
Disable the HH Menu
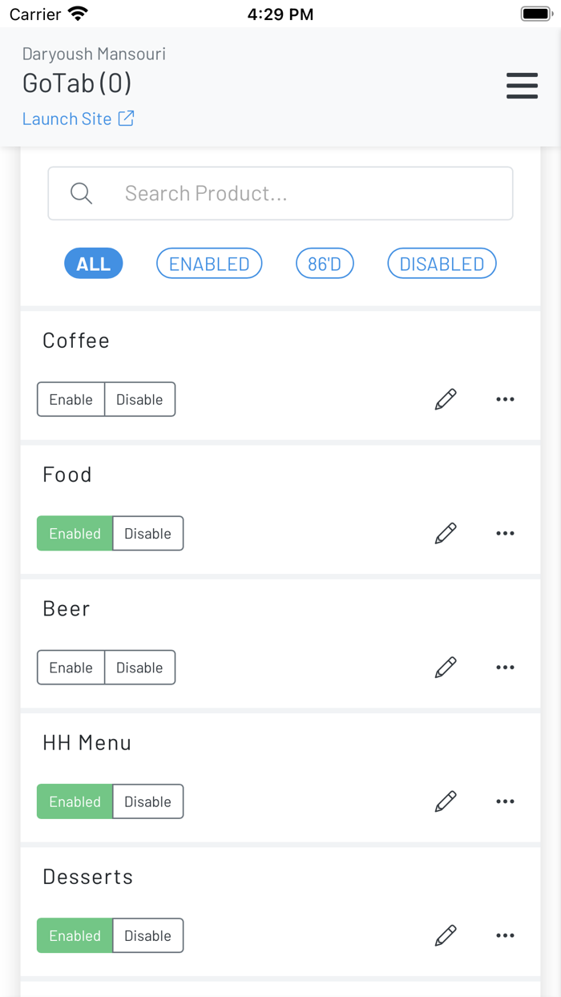tap(147, 801)
